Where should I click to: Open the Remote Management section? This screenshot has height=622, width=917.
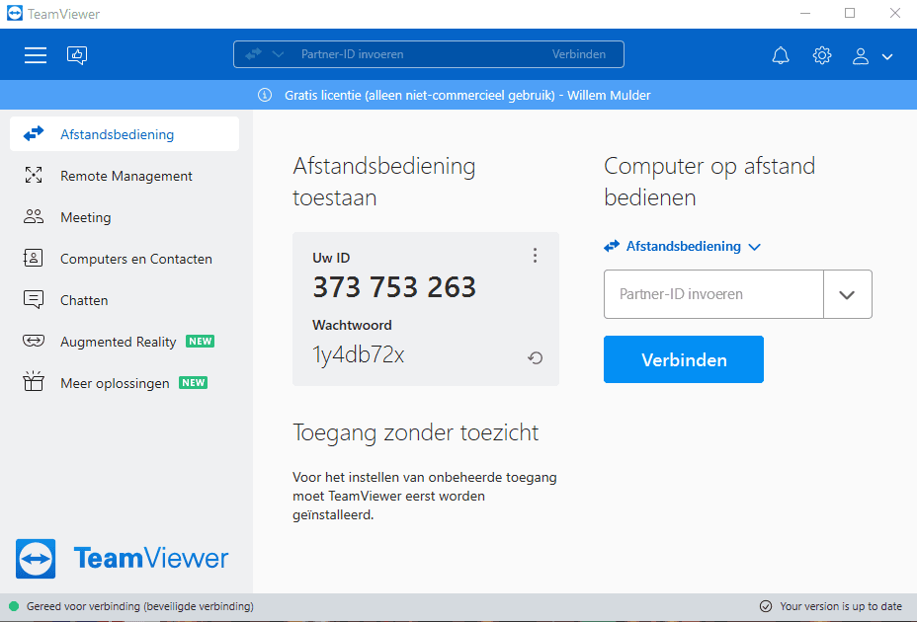tap(125, 176)
